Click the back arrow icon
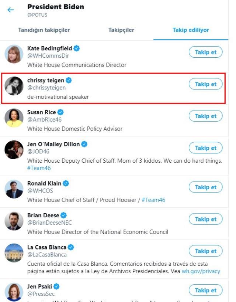 [11, 10]
